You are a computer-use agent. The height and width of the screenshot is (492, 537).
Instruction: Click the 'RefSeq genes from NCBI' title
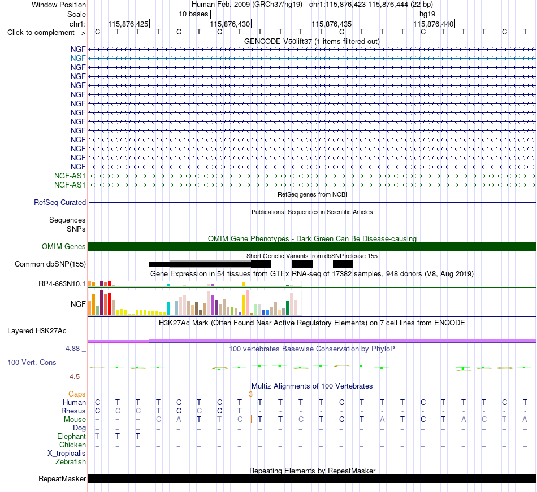click(x=313, y=194)
